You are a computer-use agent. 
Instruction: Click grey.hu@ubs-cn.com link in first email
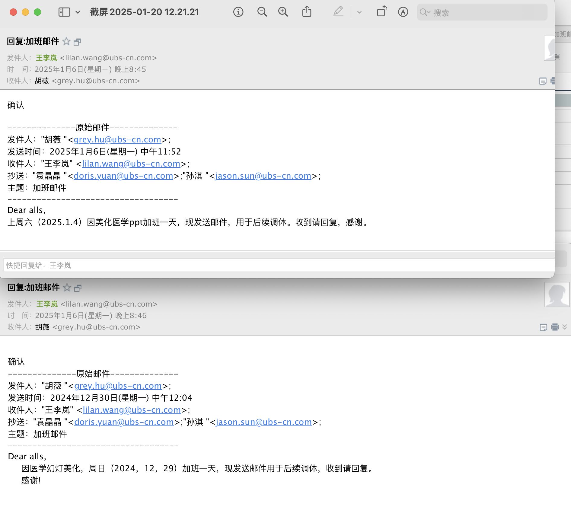click(x=117, y=139)
